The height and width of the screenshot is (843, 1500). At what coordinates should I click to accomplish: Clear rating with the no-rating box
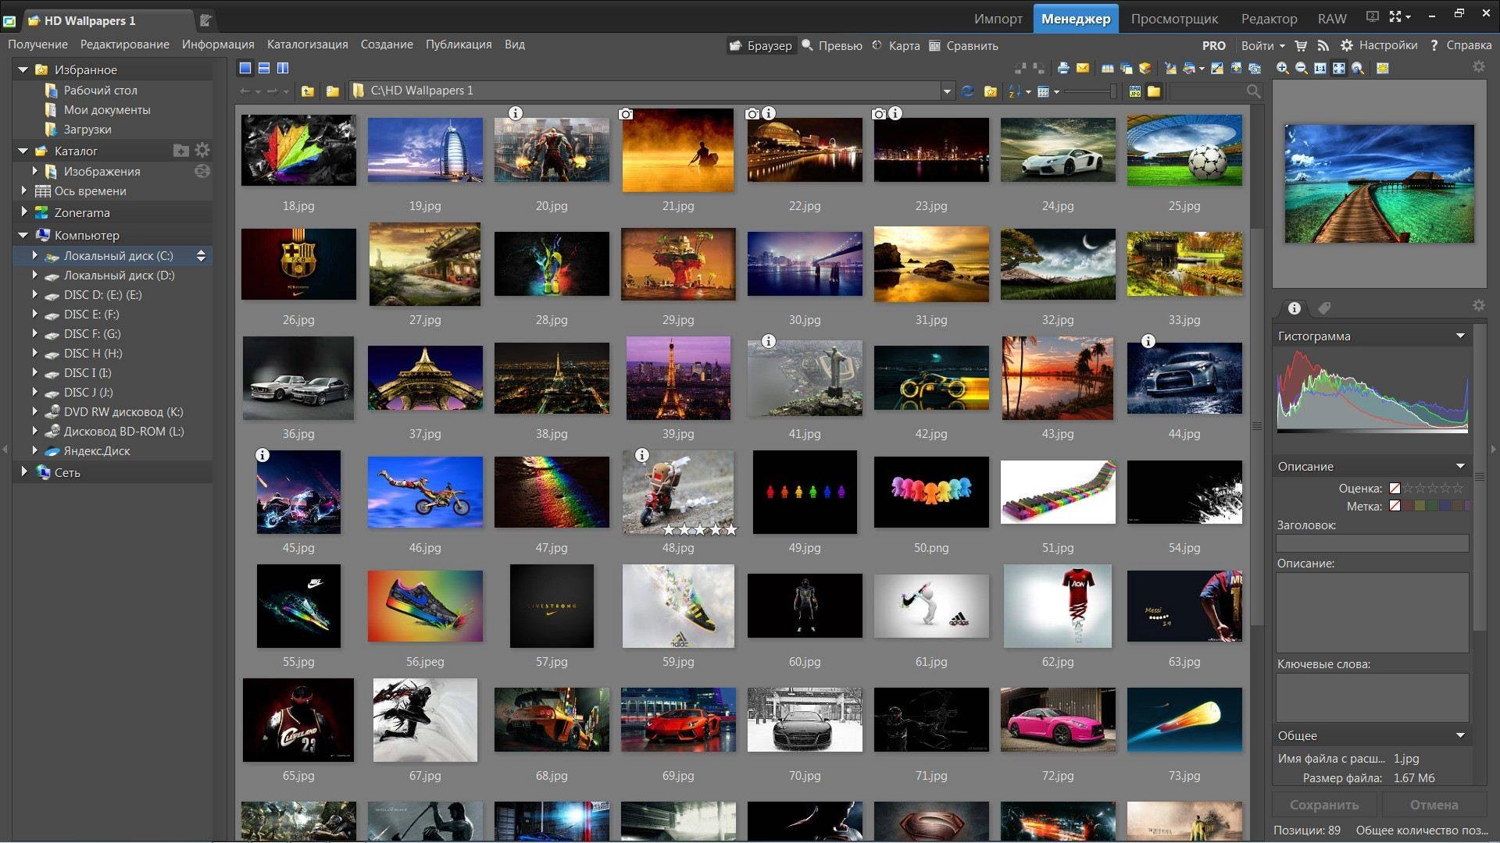coord(1395,489)
